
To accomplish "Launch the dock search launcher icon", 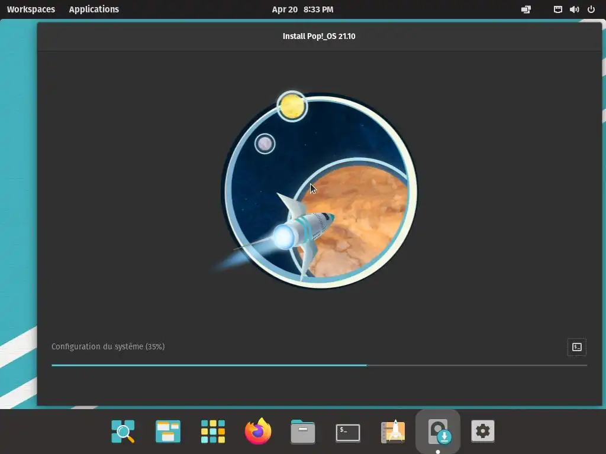I will click(x=123, y=431).
